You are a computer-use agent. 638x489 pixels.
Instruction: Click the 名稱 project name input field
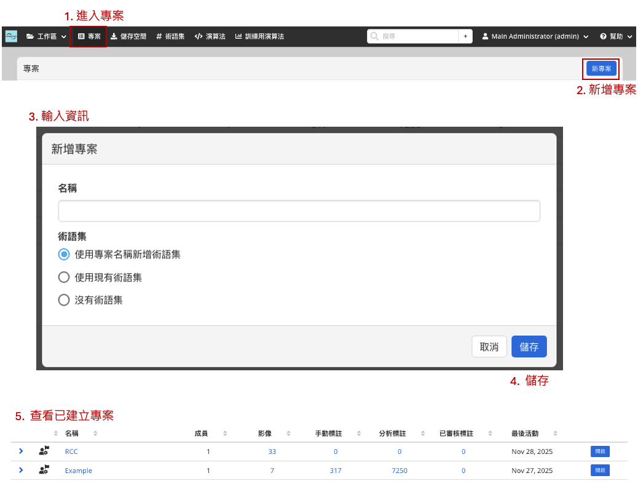click(x=299, y=211)
